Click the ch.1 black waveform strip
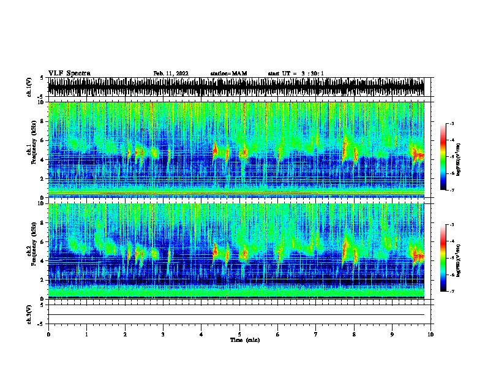The width and height of the screenshot is (485, 375). 236,87
